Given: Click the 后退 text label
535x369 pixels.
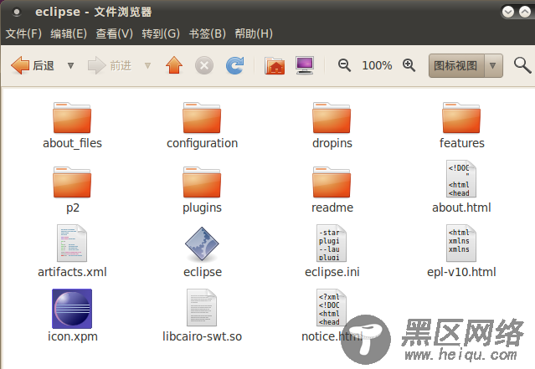Looking at the screenshot, I should point(44,65).
